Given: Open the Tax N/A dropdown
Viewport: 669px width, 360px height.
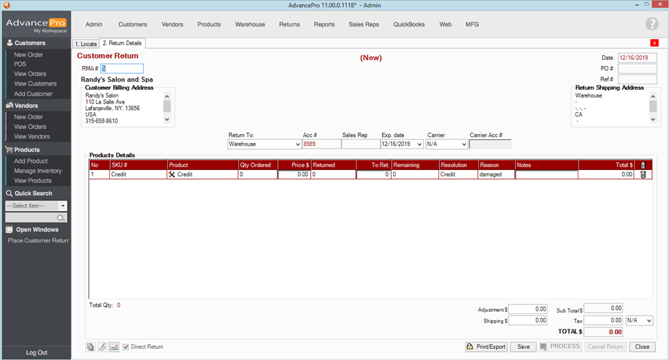Looking at the screenshot, I should pyautogui.click(x=648, y=320).
